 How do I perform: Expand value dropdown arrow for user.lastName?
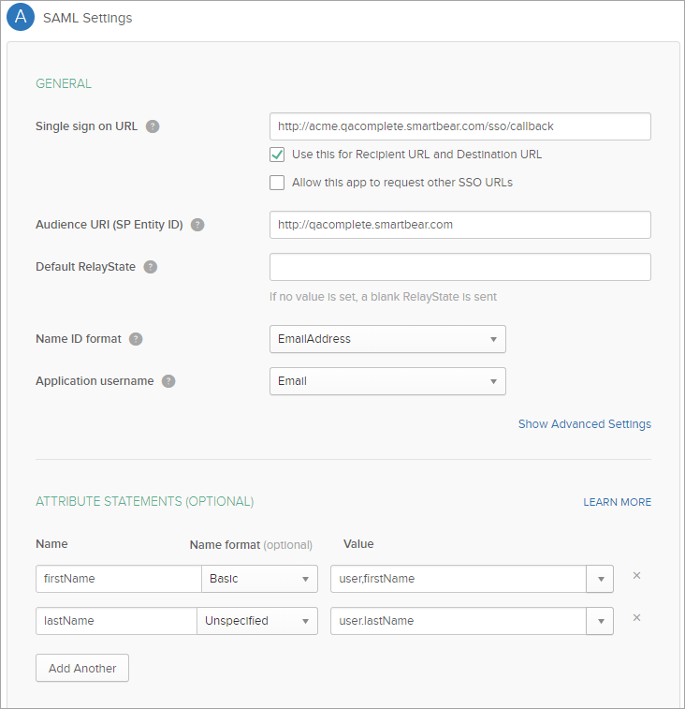tap(600, 621)
